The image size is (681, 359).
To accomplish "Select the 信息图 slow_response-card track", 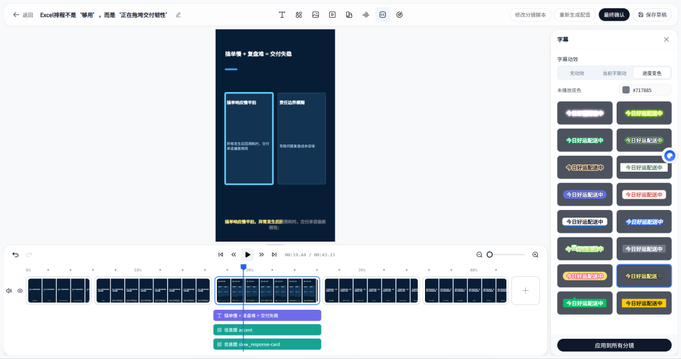I will click(267, 344).
